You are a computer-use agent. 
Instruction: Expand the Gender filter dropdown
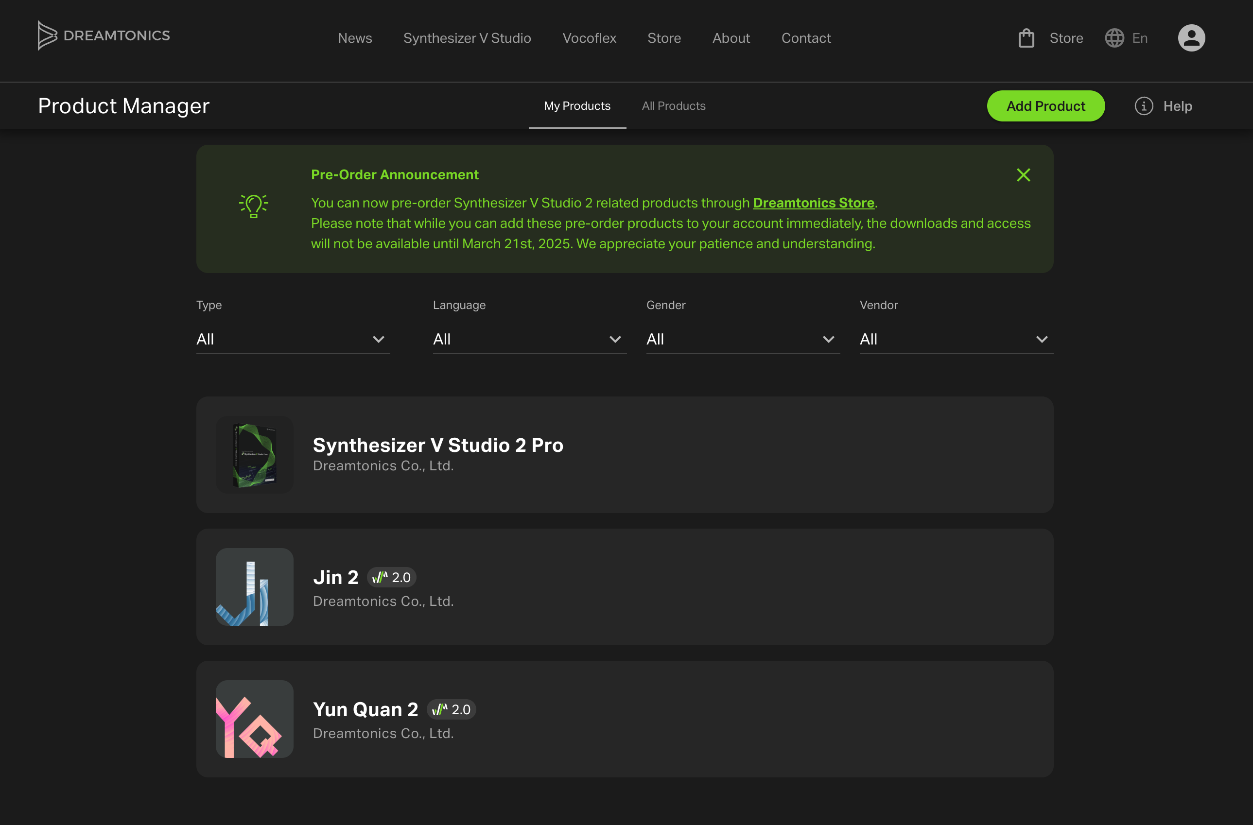(742, 339)
